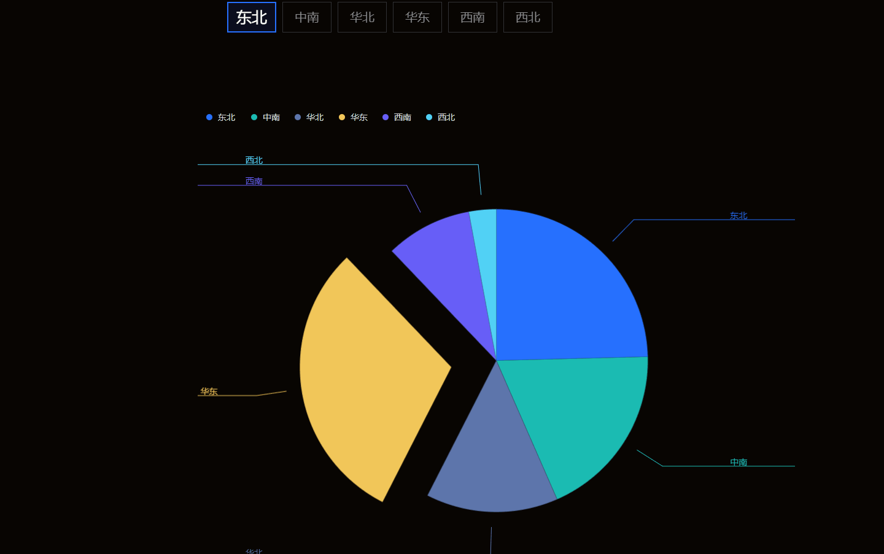This screenshot has height=554, width=884.
Task: Choose the 西南 region button
Action: pos(472,17)
